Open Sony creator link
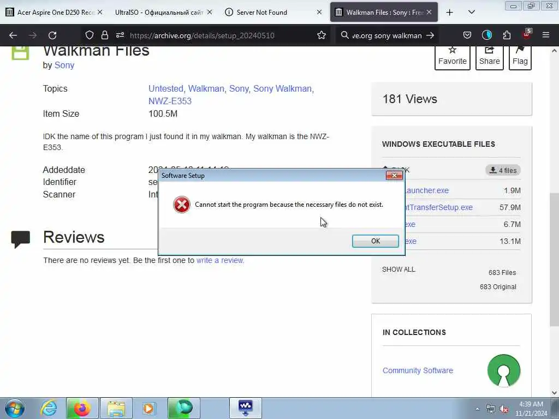 64,65
